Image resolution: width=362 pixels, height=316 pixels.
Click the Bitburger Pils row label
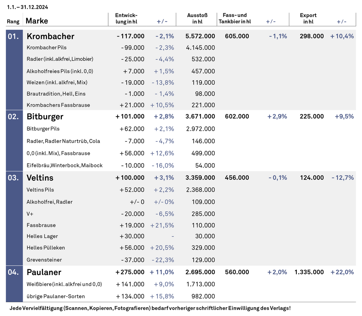[43, 129]
